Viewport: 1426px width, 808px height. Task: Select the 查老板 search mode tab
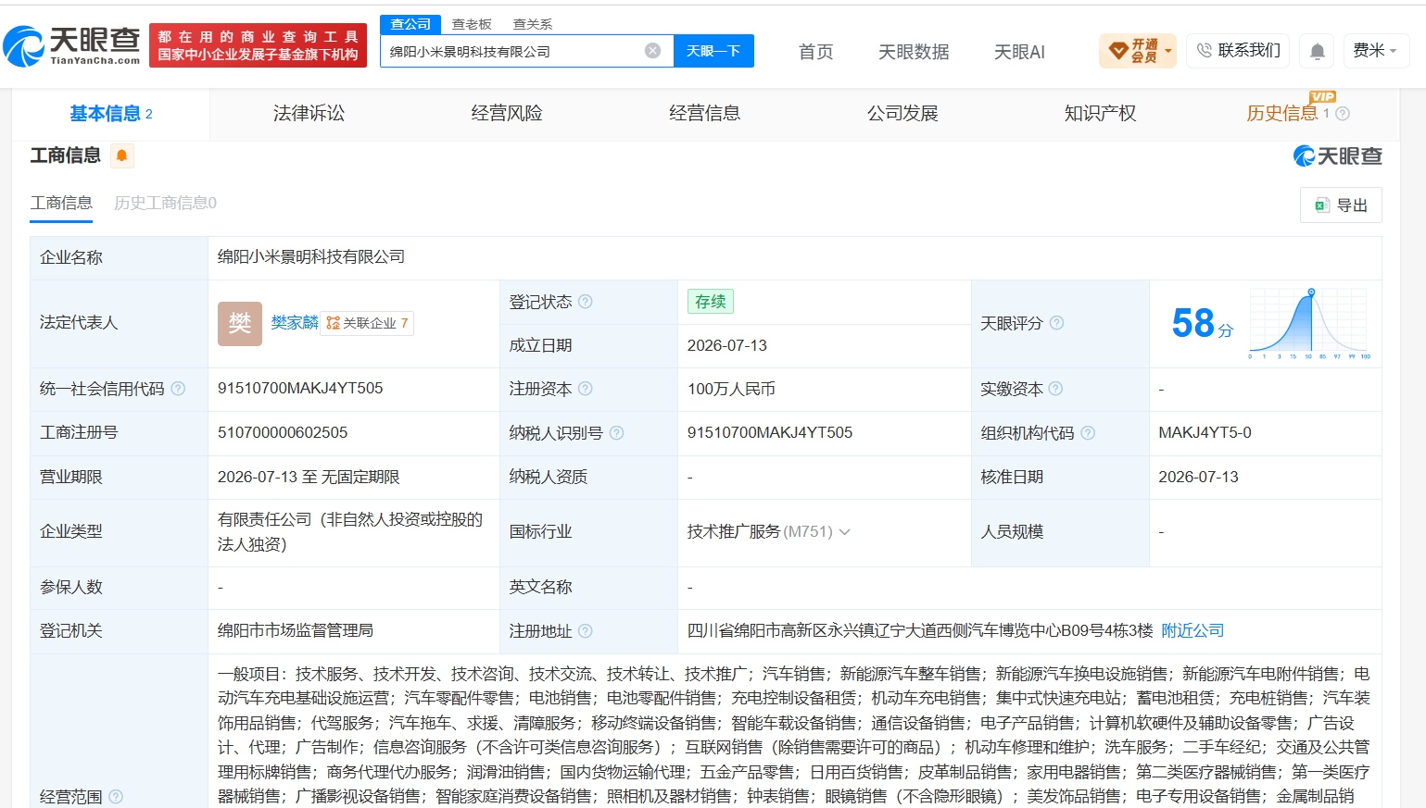(472, 24)
